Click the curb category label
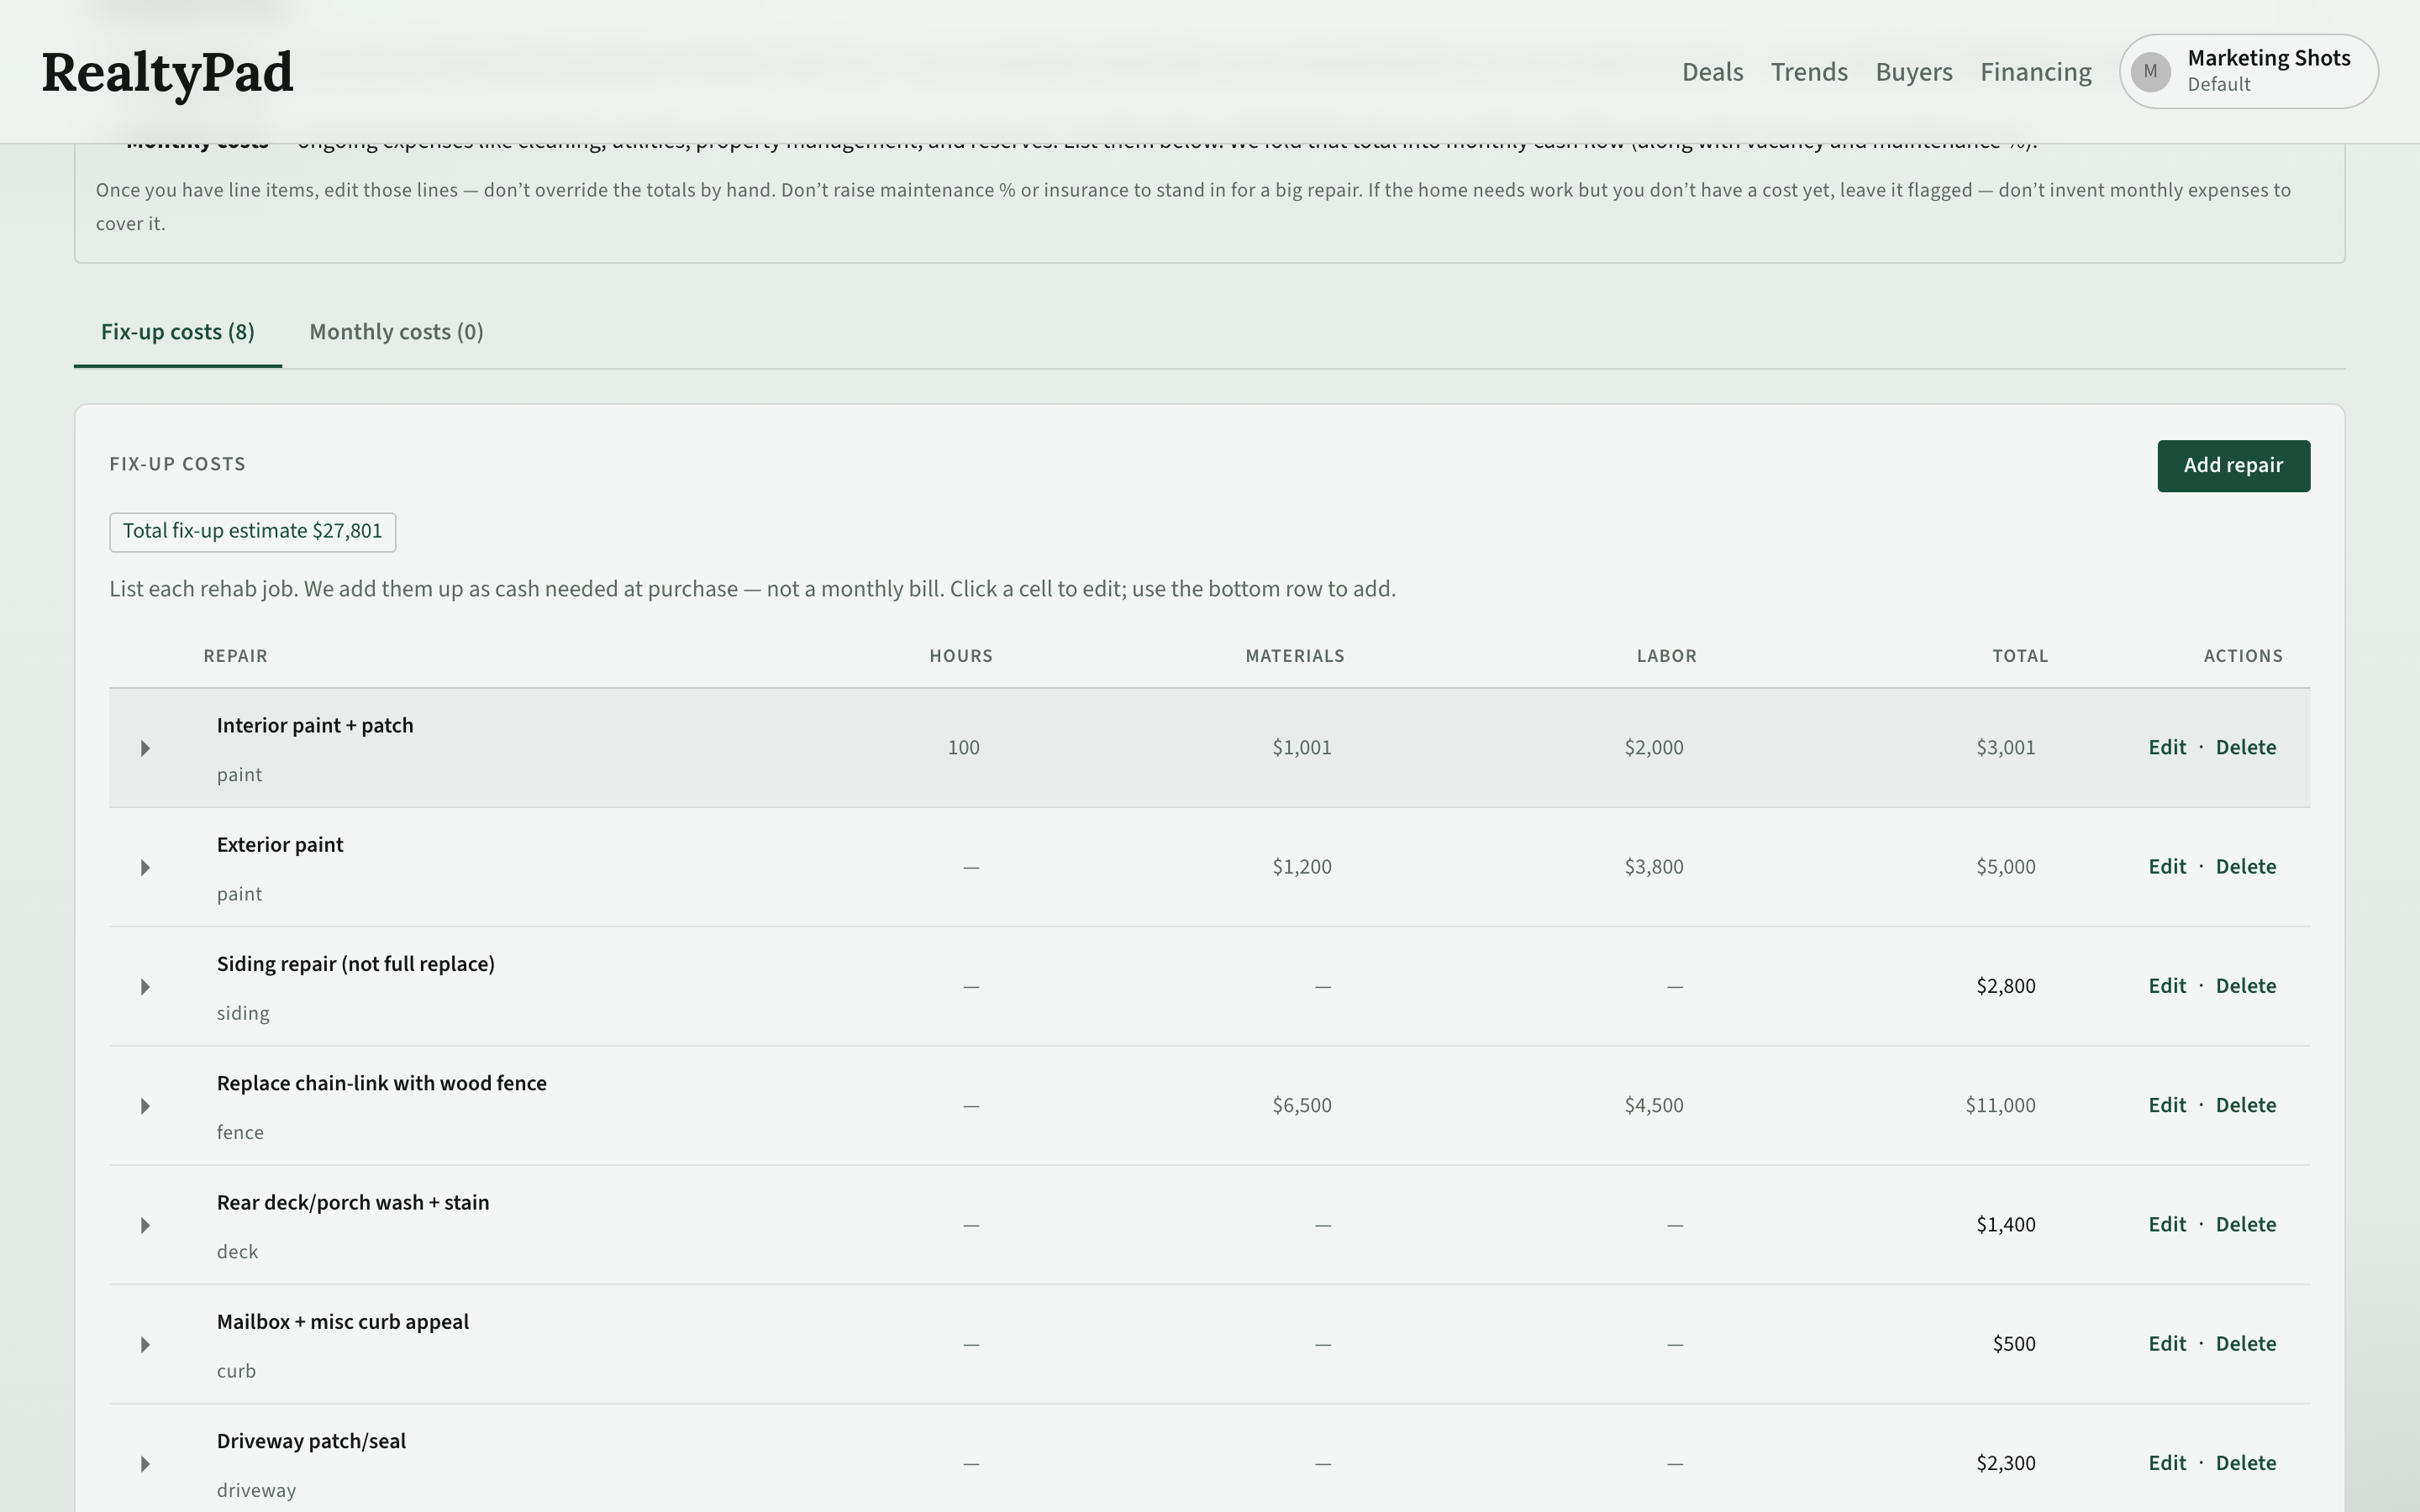Viewport: 2420px width, 1512px height. 236,1371
